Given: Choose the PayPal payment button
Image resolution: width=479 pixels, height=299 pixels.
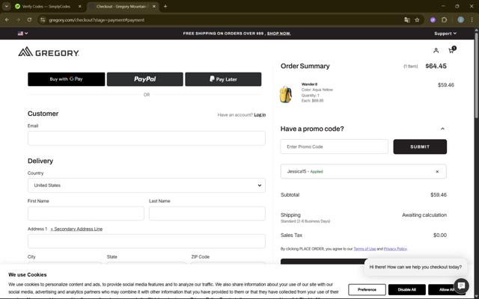Looking at the screenshot, I should (144, 79).
